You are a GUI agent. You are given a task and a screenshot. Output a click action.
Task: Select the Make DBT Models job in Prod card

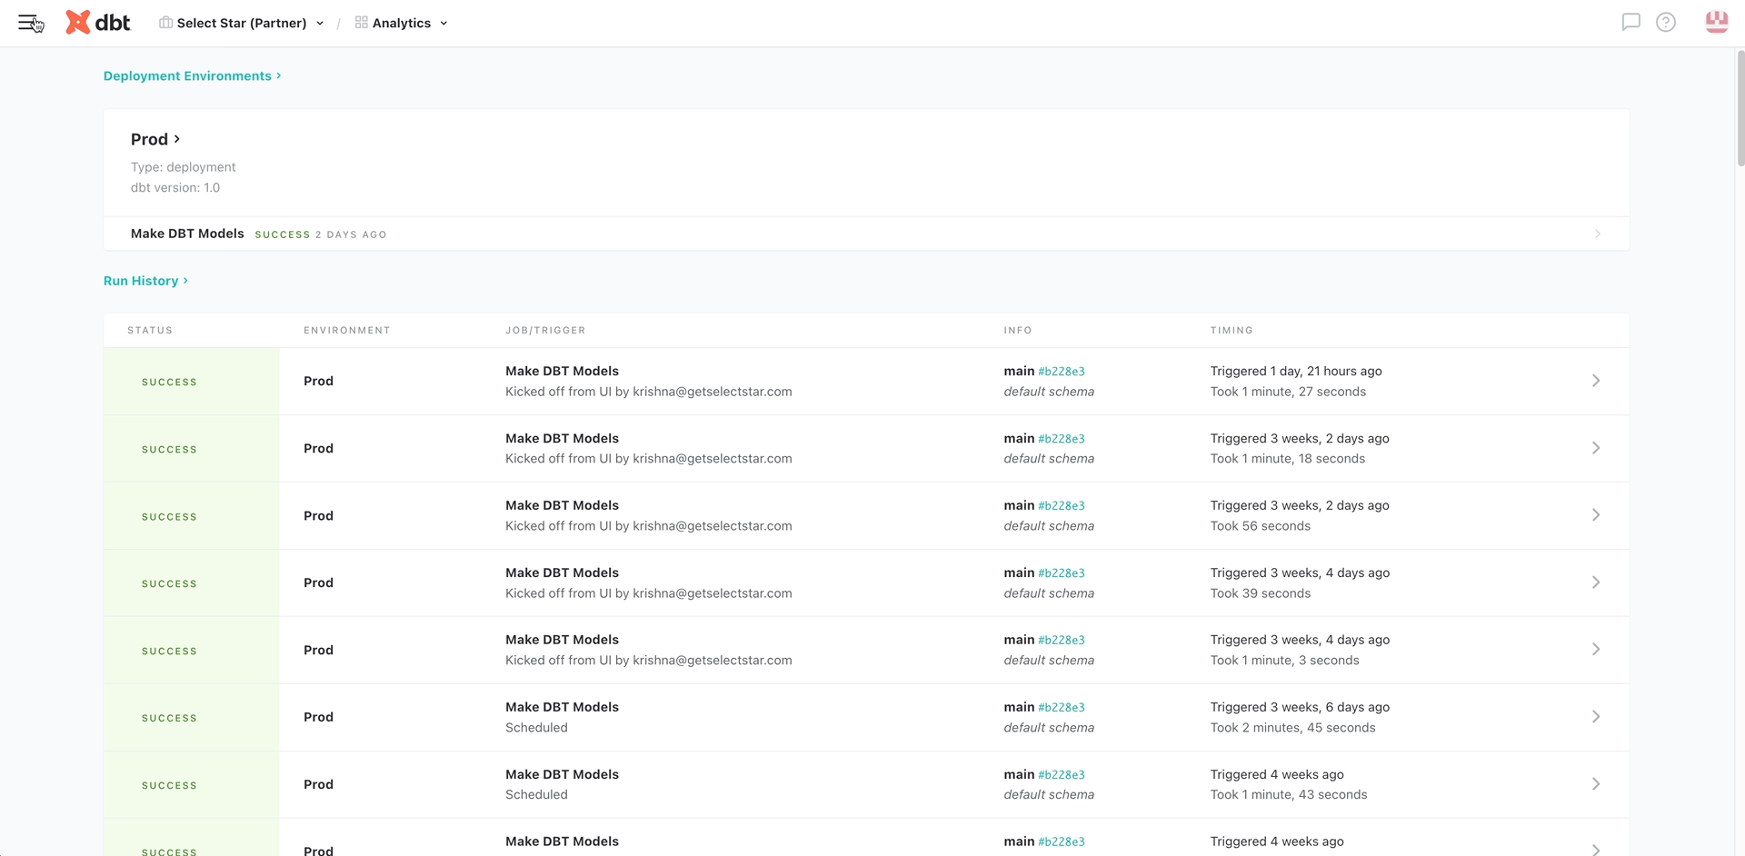187,234
